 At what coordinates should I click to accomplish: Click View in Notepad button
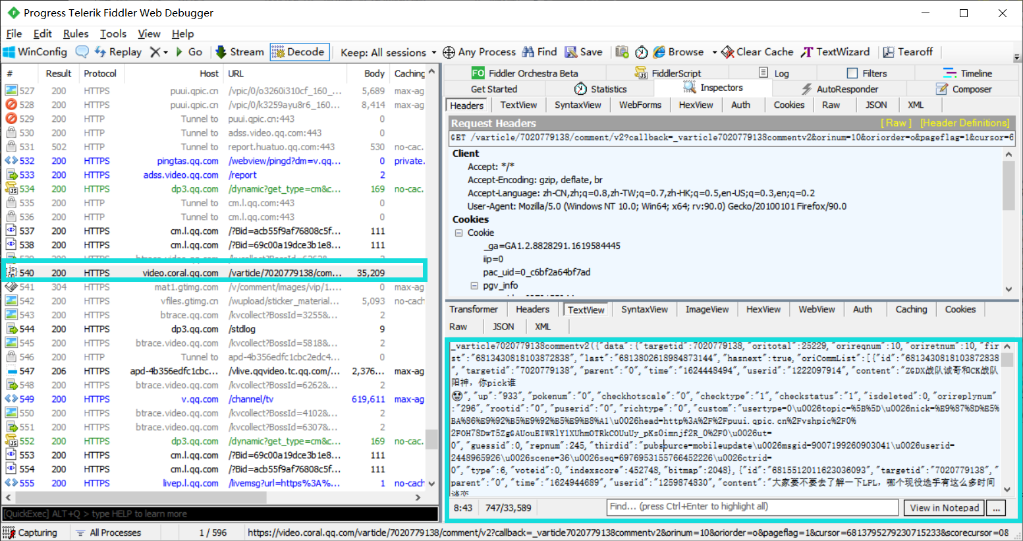click(944, 507)
